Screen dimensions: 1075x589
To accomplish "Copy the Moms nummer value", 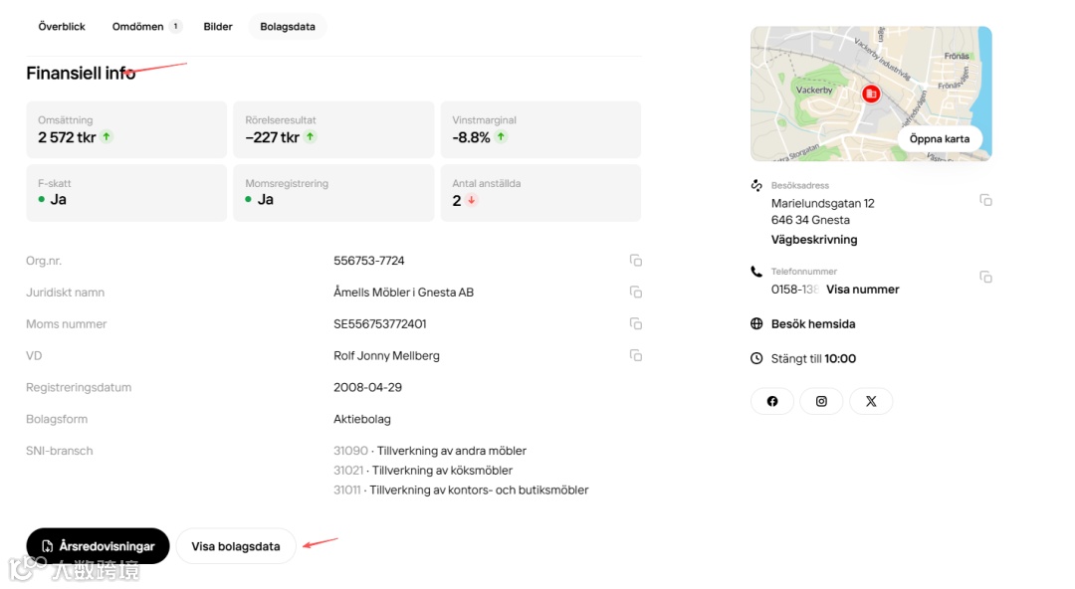I will (x=635, y=324).
